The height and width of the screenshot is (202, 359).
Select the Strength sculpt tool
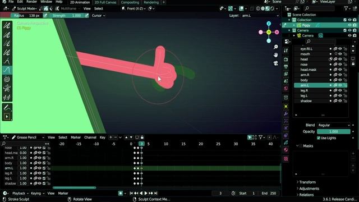tap(7, 43)
